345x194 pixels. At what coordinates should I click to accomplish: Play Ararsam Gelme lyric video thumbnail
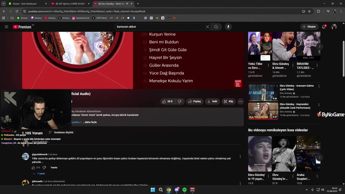coord(263,93)
